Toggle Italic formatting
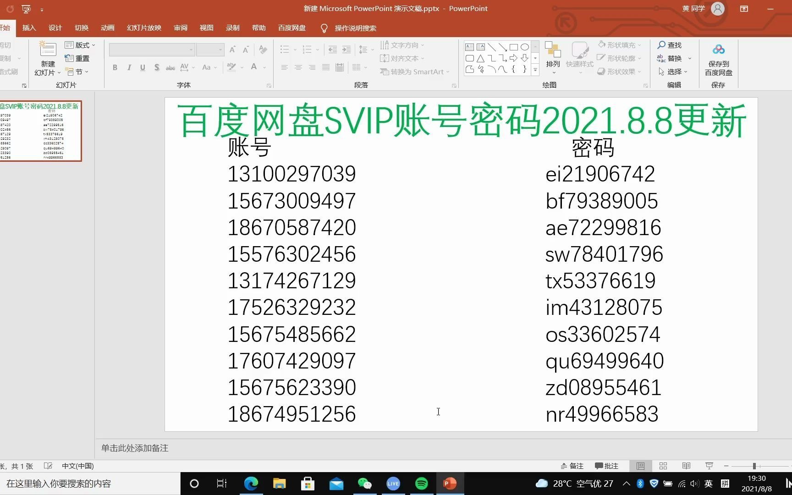The image size is (792, 495). point(129,67)
